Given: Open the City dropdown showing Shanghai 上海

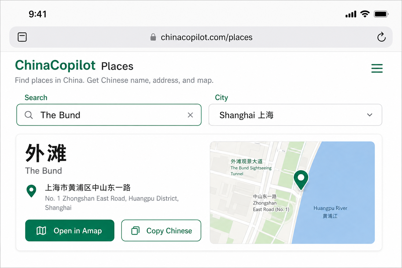Looking at the screenshot, I should [295, 115].
